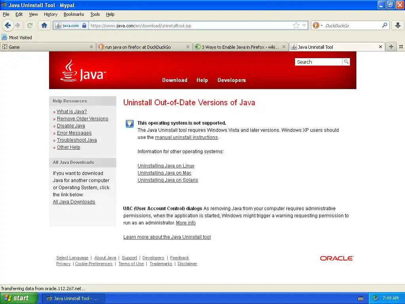Open the View menu
This screenshot has width=405, height=304.
click(x=33, y=14)
